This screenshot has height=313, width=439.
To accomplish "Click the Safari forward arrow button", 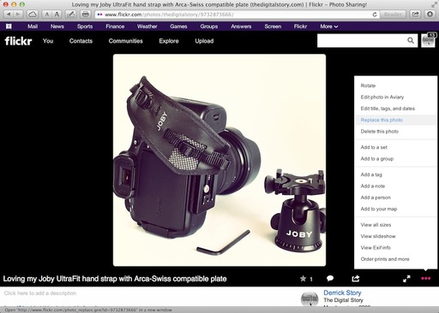I will point(18,14).
